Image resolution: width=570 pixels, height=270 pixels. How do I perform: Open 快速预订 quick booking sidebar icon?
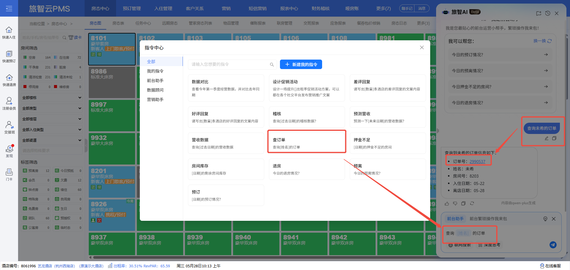(9, 56)
